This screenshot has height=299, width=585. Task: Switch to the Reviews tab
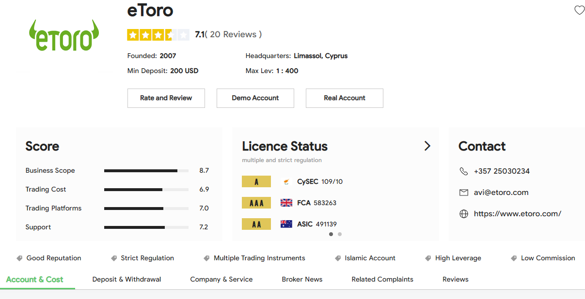click(456, 279)
